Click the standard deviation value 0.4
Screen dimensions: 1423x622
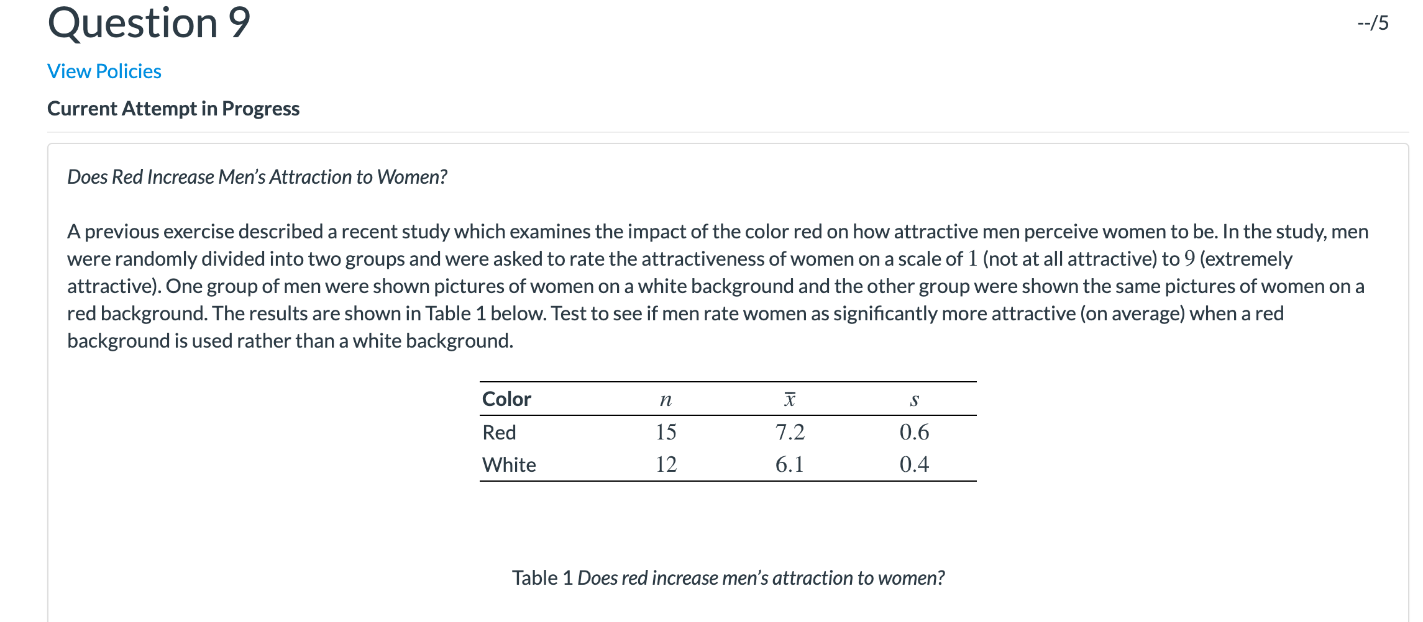(914, 464)
